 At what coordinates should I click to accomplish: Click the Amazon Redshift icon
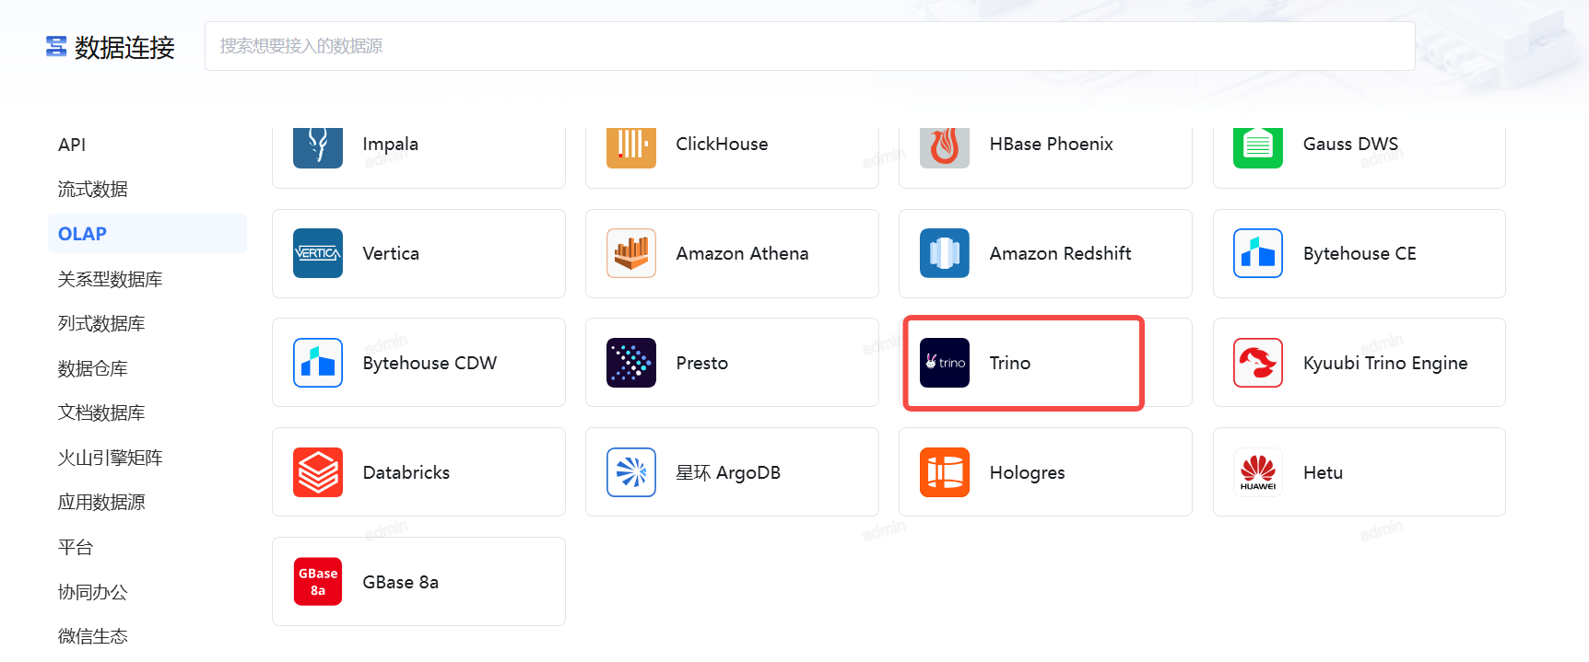pos(945,253)
